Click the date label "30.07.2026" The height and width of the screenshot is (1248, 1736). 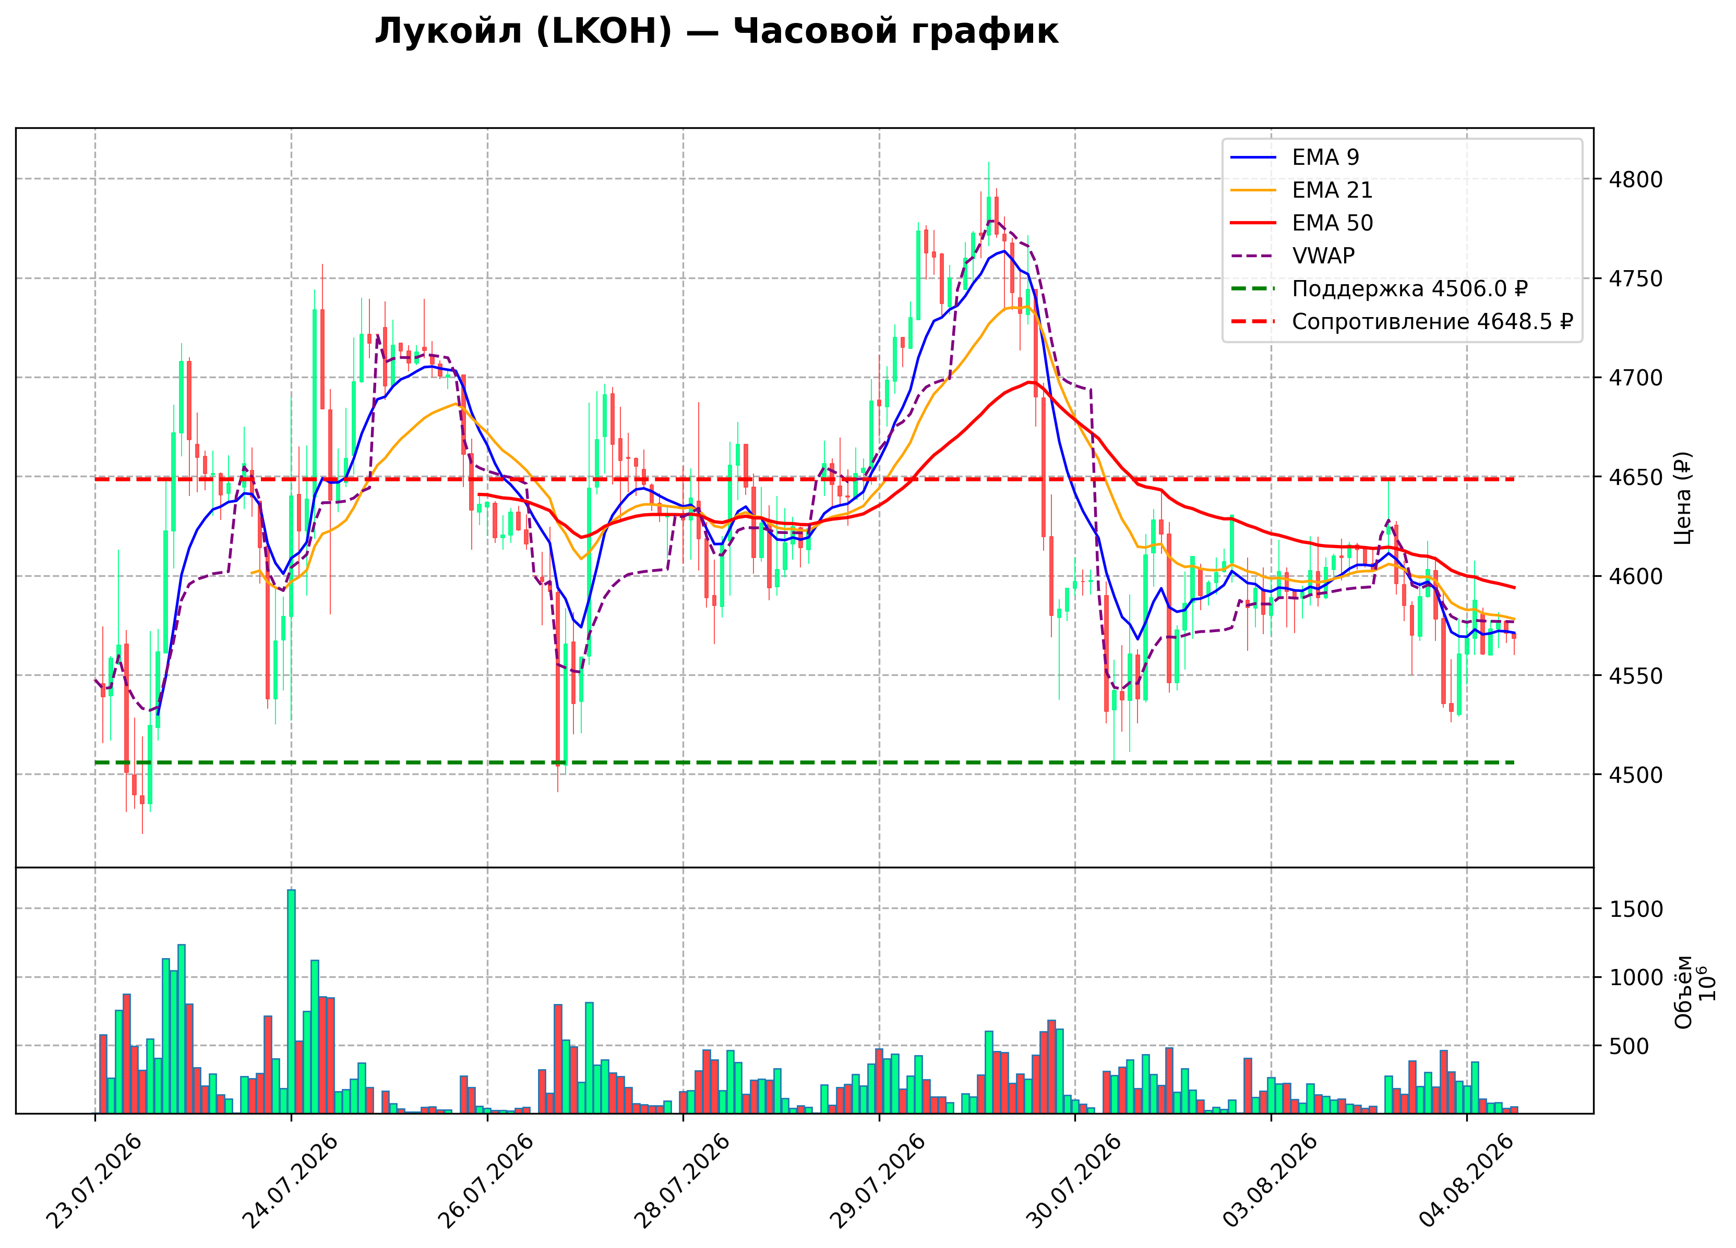[1074, 1181]
